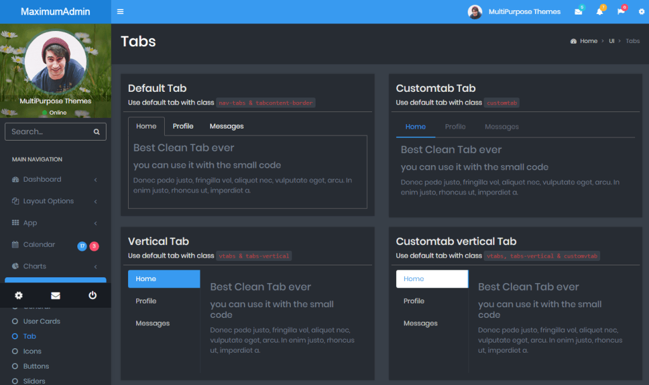649x385 pixels.
Task: Click the user avatar in top bar
Action: coord(475,12)
